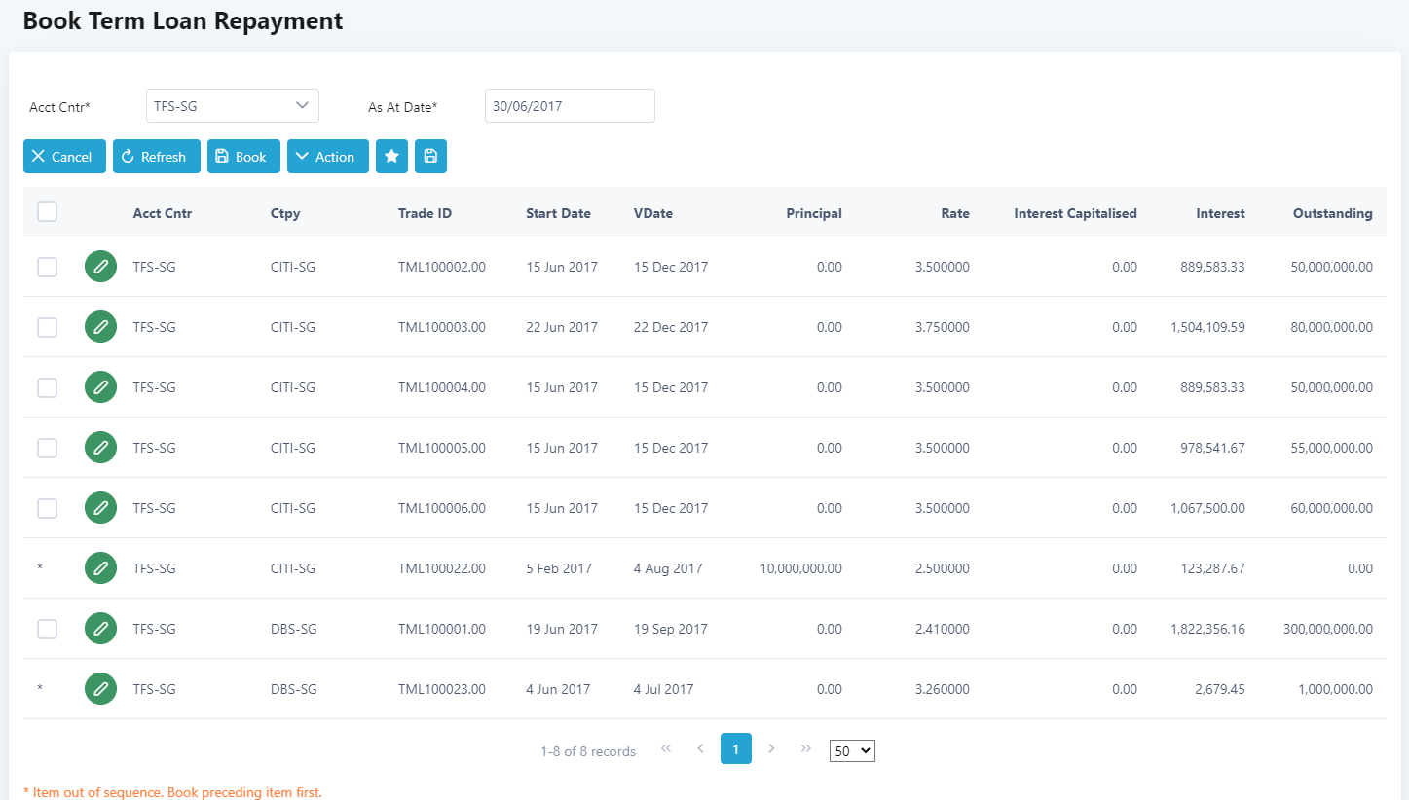Sort by the Outstanding column header
The height and width of the screenshot is (800, 1409).
[x=1332, y=213]
